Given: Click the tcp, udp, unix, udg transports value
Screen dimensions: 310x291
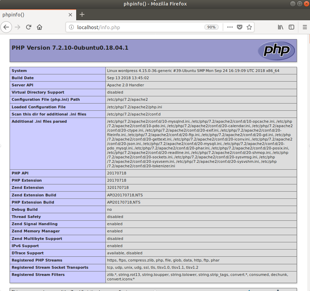Looking at the screenshot, I should tap(153, 267).
